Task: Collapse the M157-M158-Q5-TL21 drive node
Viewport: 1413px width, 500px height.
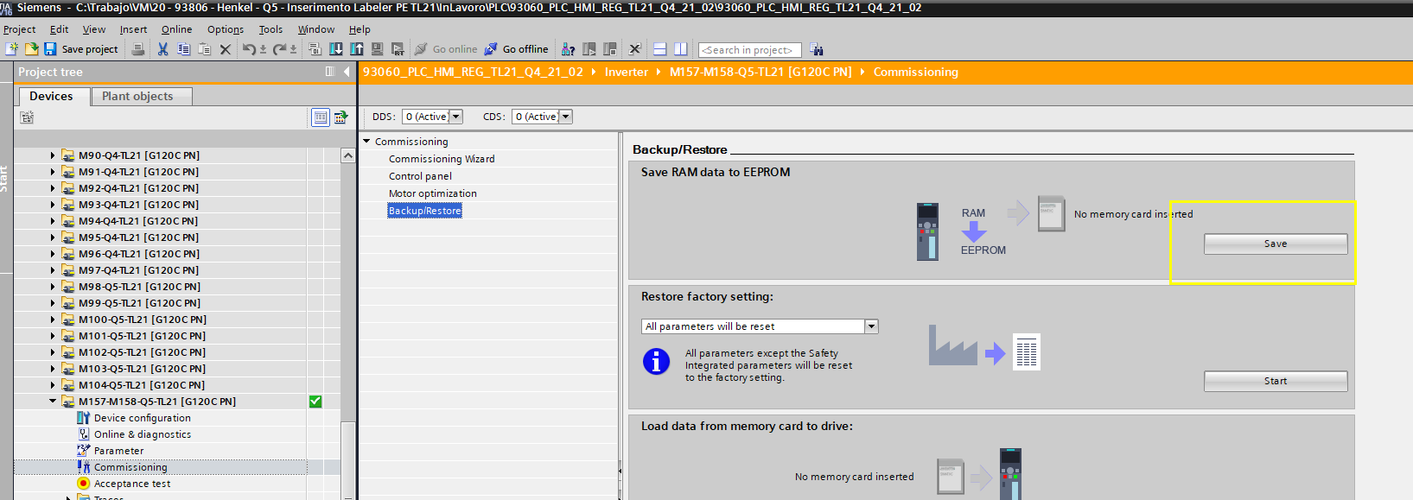Action: tap(52, 402)
